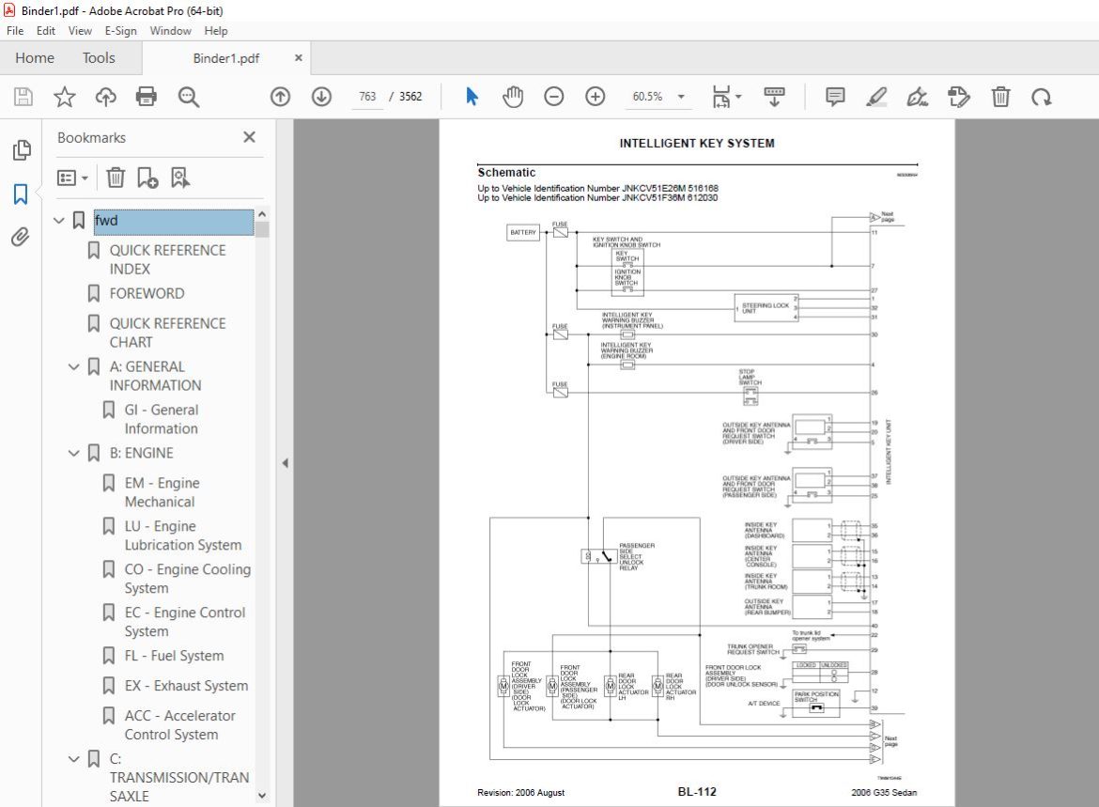
Task: Click the Zoom Out minus icon
Action: [x=553, y=97]
